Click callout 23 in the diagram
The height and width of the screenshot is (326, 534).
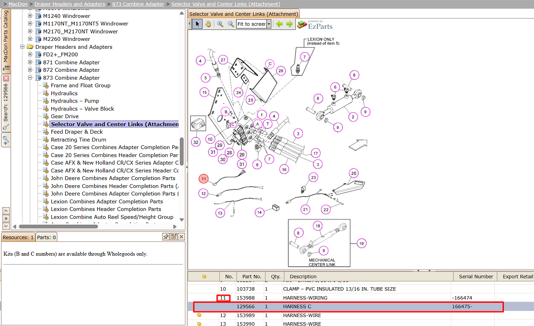click(313, 177)
